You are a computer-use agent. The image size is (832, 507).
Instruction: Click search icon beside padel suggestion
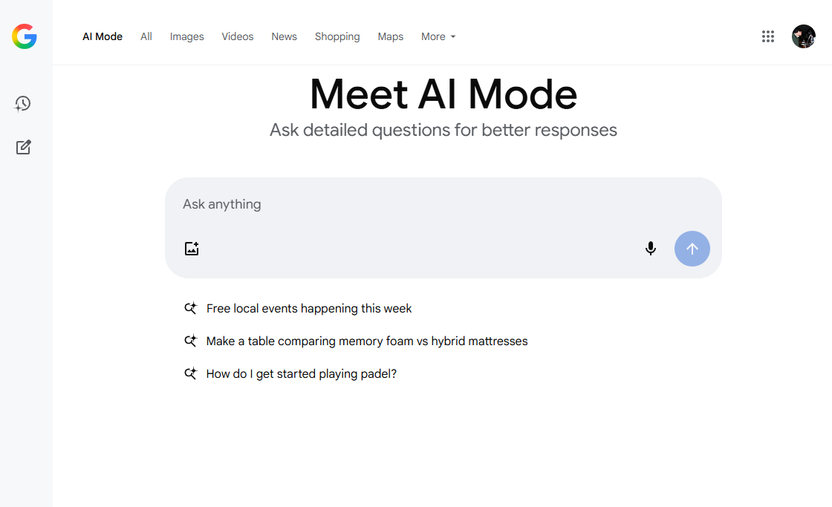pos(190,373)
